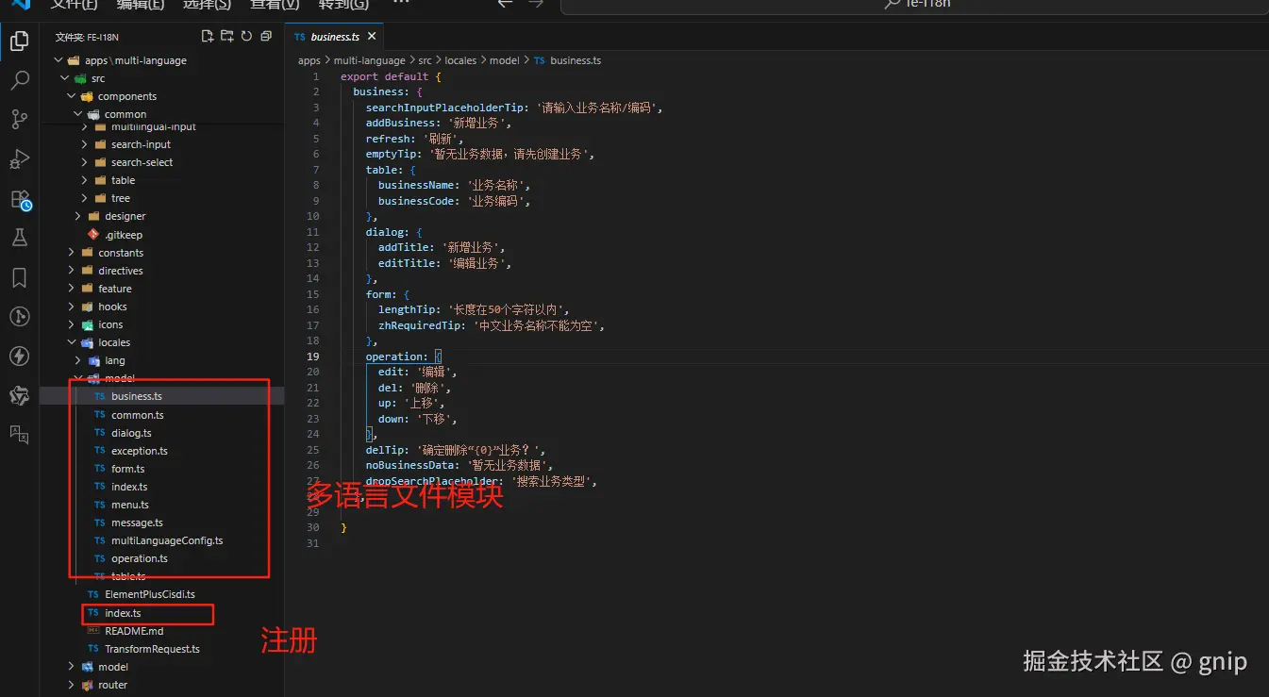This screenshot has width=1269, height=697.
Task: Select business.ts in the file tree
Action: click(x=161, y=396)
